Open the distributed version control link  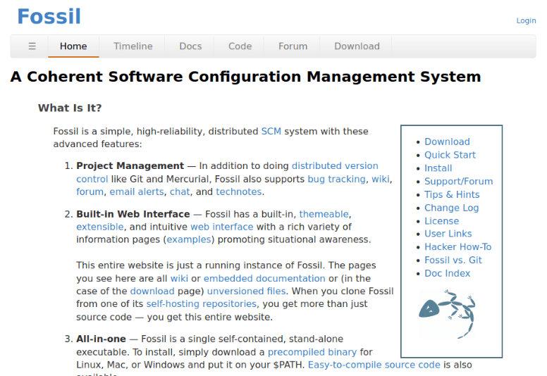point(335,166)
